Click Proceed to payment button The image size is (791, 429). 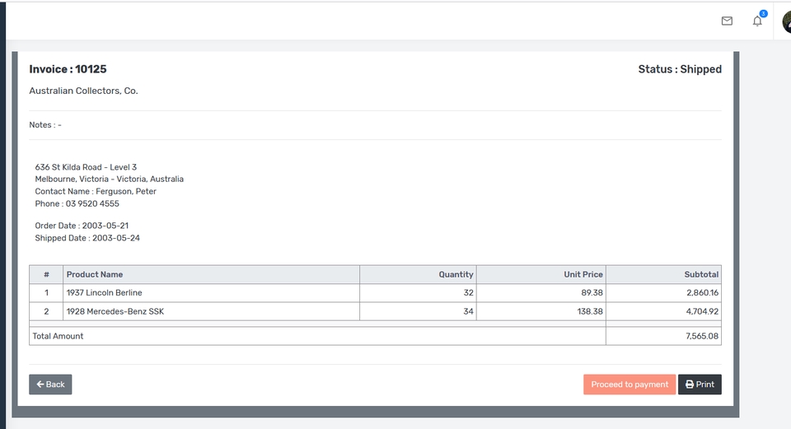[x=630, y=385]
